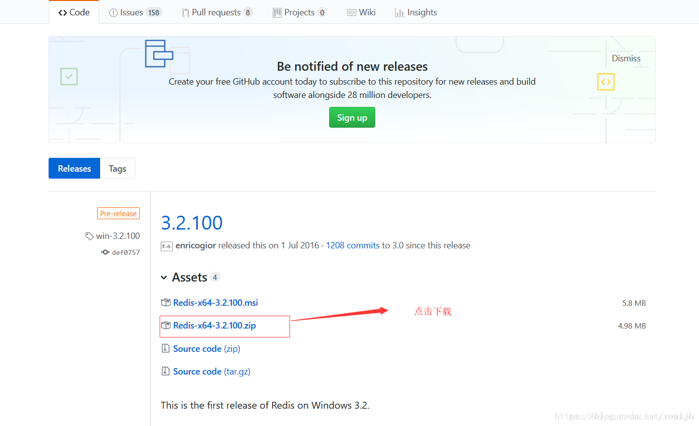Click the 5.8 MB file size text

click(634, 303)
